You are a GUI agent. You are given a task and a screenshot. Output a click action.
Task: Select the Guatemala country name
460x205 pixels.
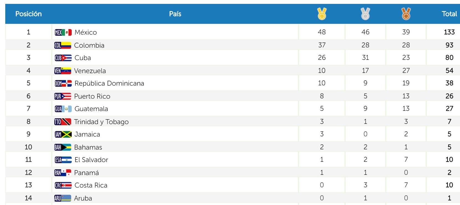[91, 109]
